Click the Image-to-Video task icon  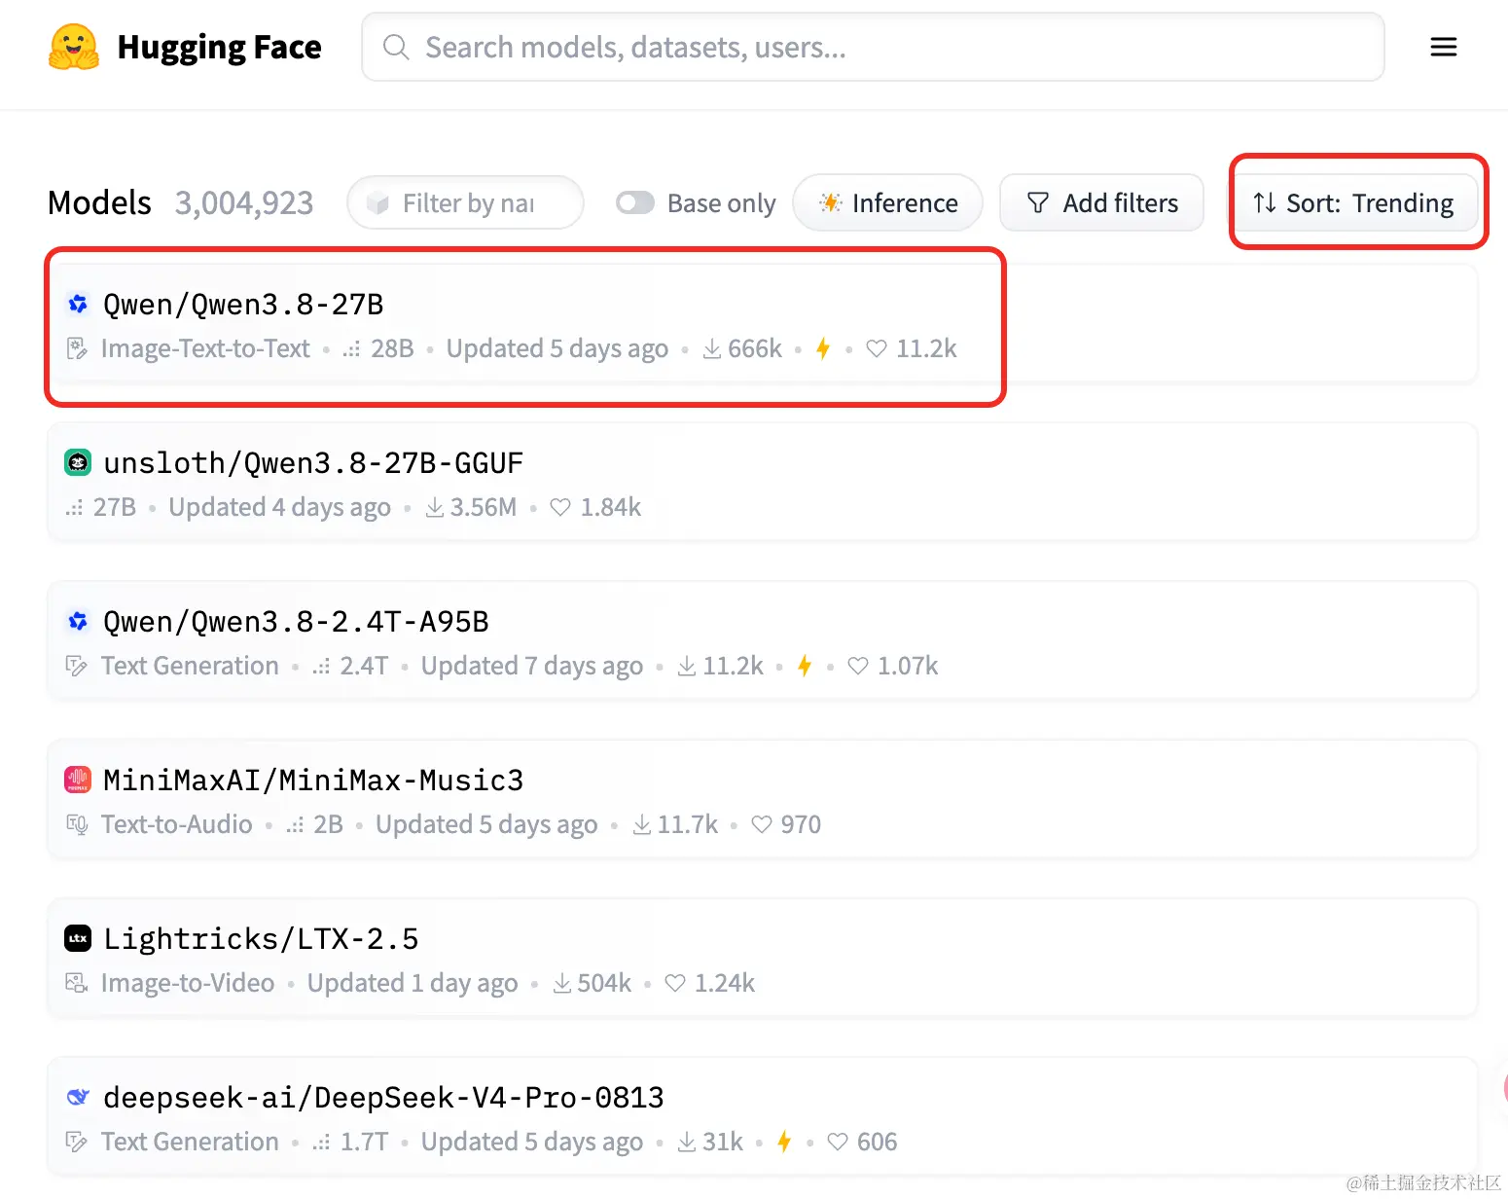(77, 983)
